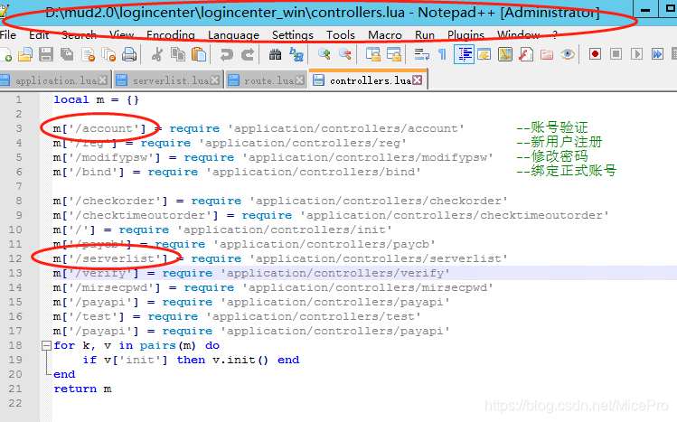677x422 pixels.
Task: Collapse the for loop fold at line 18
Action: [46, 345]
